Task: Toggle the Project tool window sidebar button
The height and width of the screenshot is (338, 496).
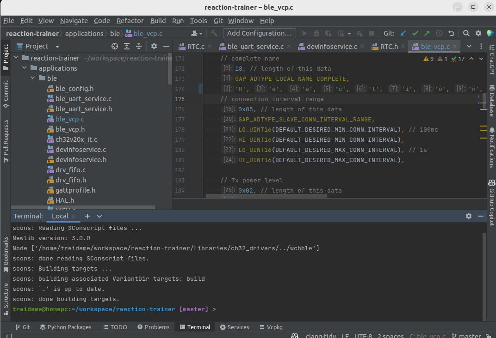Action: pyautogui.click(x=6, y=57)
